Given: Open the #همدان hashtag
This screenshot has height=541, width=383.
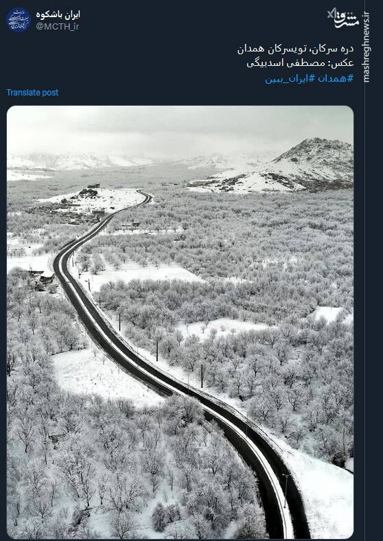Looking at the screenshot, I should click(x=336, y=78).
